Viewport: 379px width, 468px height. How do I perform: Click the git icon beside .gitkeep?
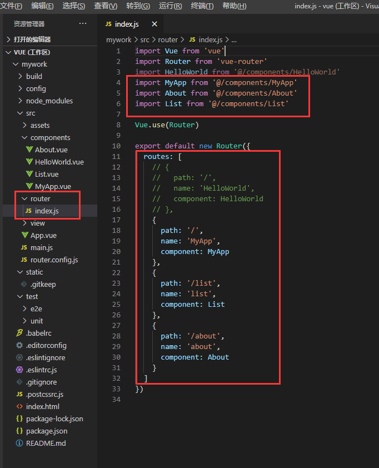24,284
